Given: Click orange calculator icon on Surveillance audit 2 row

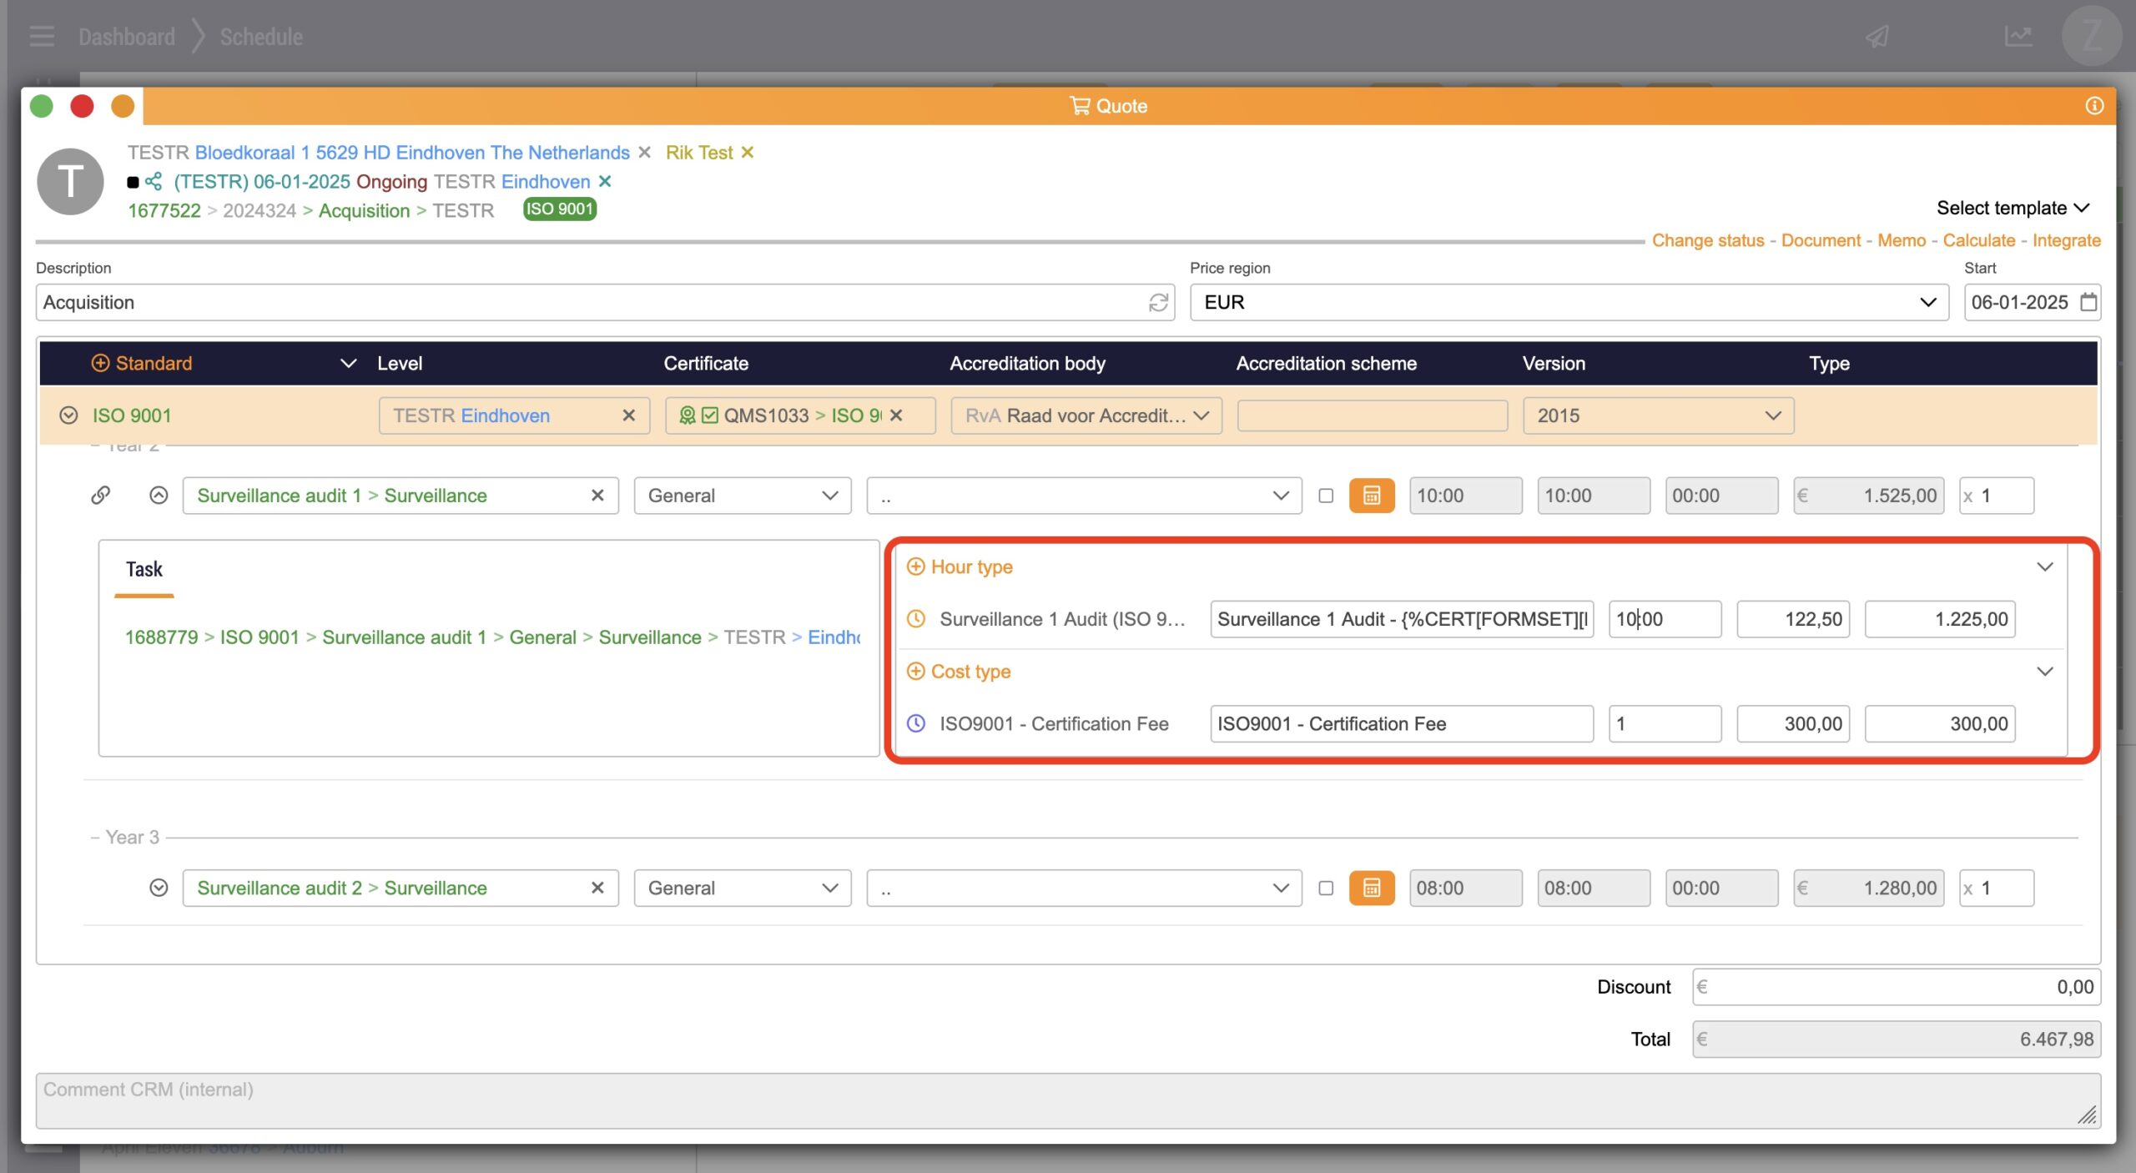Looking at the screenshot, I should [1371, 888].
